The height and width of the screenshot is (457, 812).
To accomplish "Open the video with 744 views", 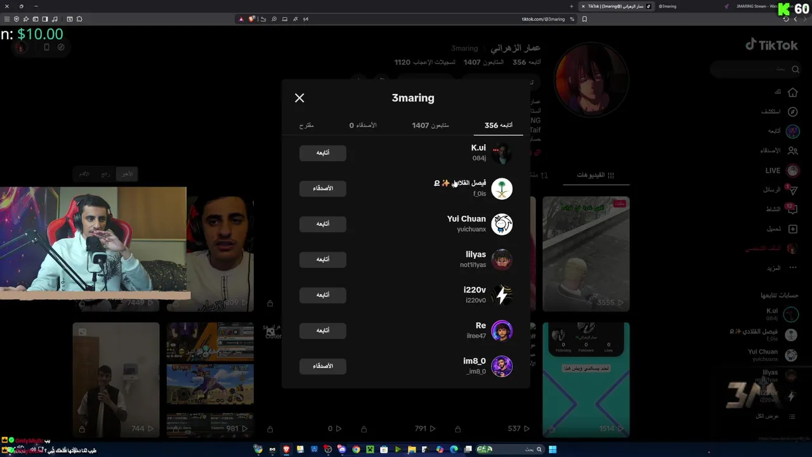I will tap(116, 380).
